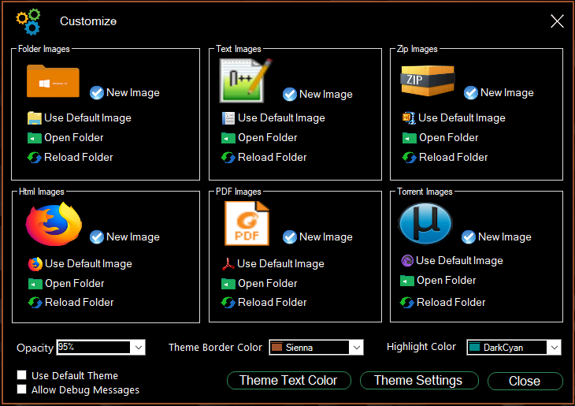This screenshot has height=406, width=575.
Task: Open the Theme Text Color button
Action: [x=289, y=381]
